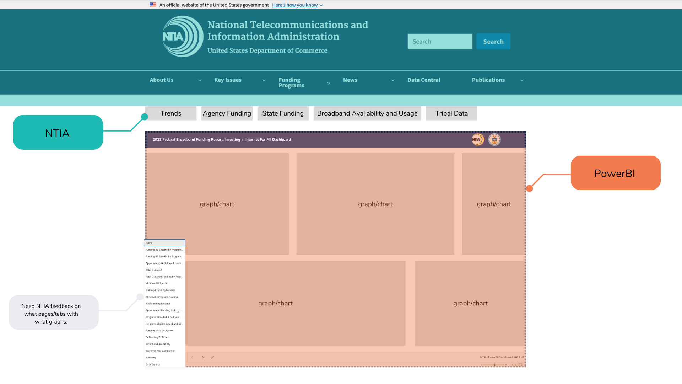The width and height of the screenshot is (682, 384).
Task: Go to previous report page arrow
Action: point(192,357)
